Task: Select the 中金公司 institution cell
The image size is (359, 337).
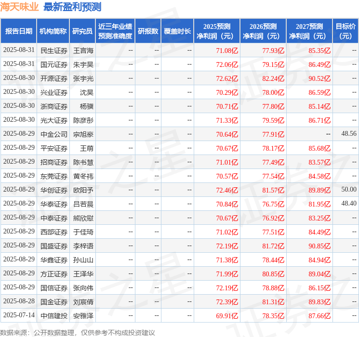Action: point(53,134)
